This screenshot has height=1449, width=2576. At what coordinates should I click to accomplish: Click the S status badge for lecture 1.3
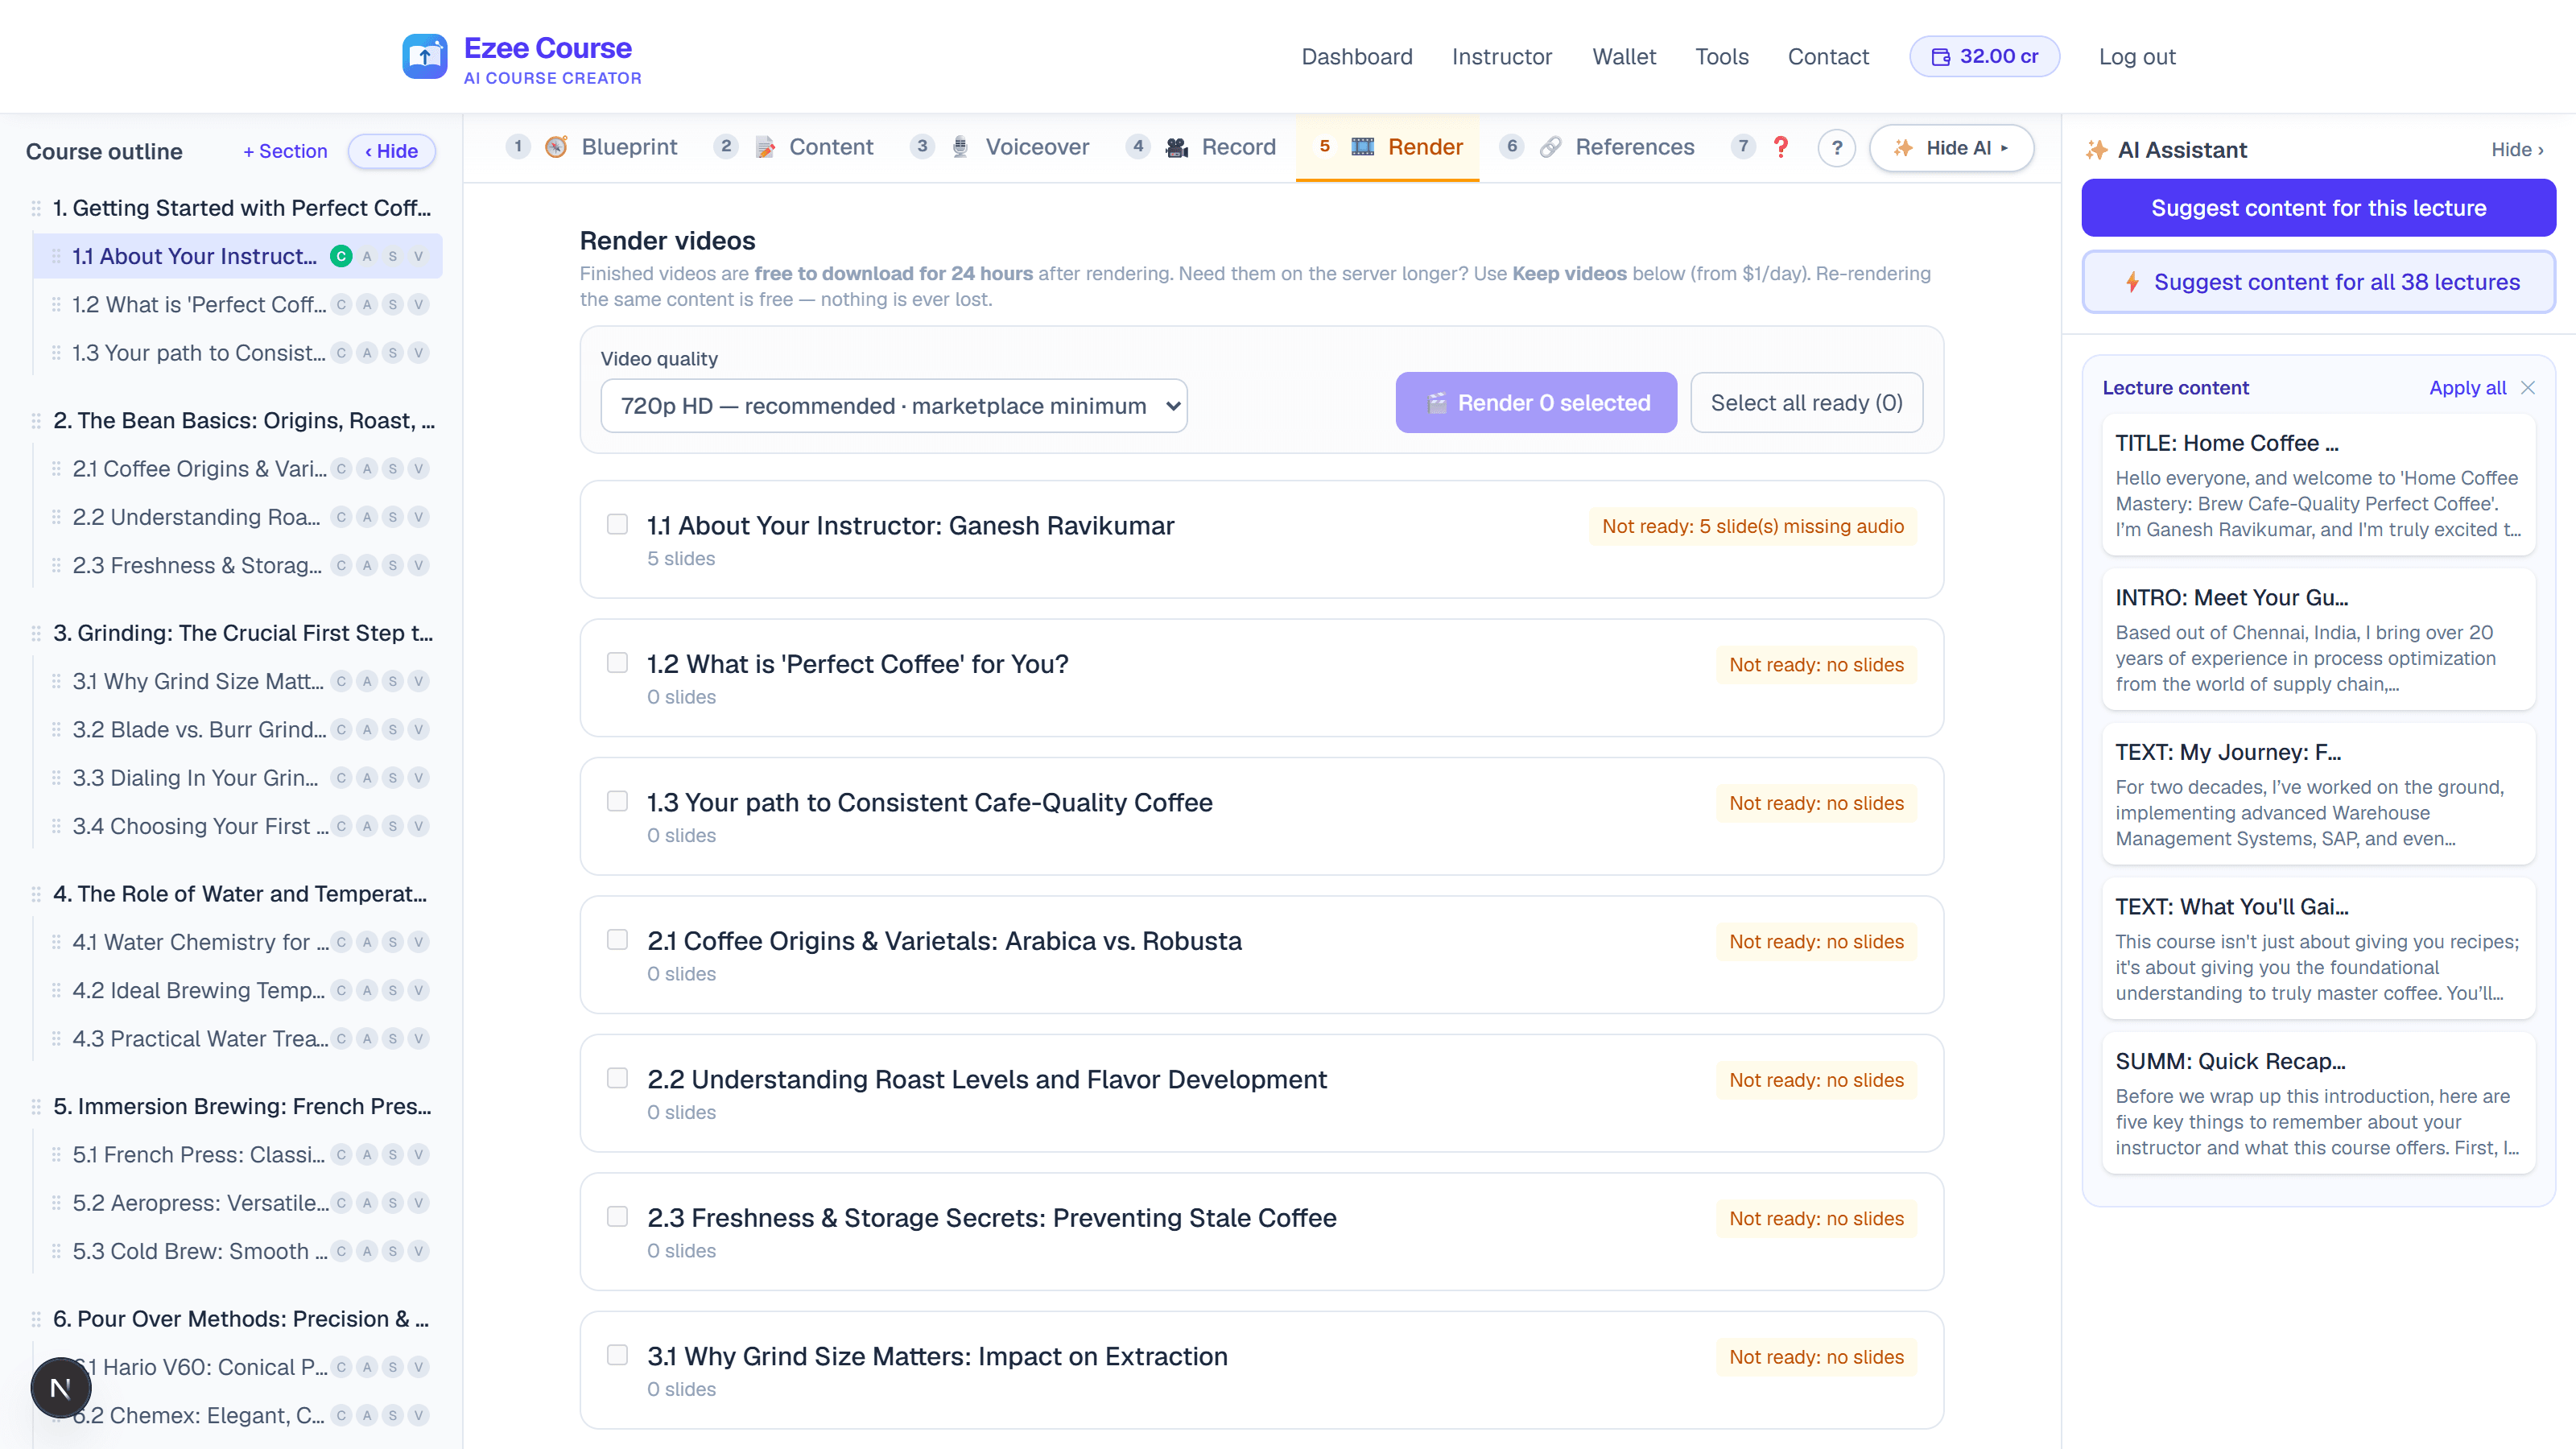click(x=393, y=352)
